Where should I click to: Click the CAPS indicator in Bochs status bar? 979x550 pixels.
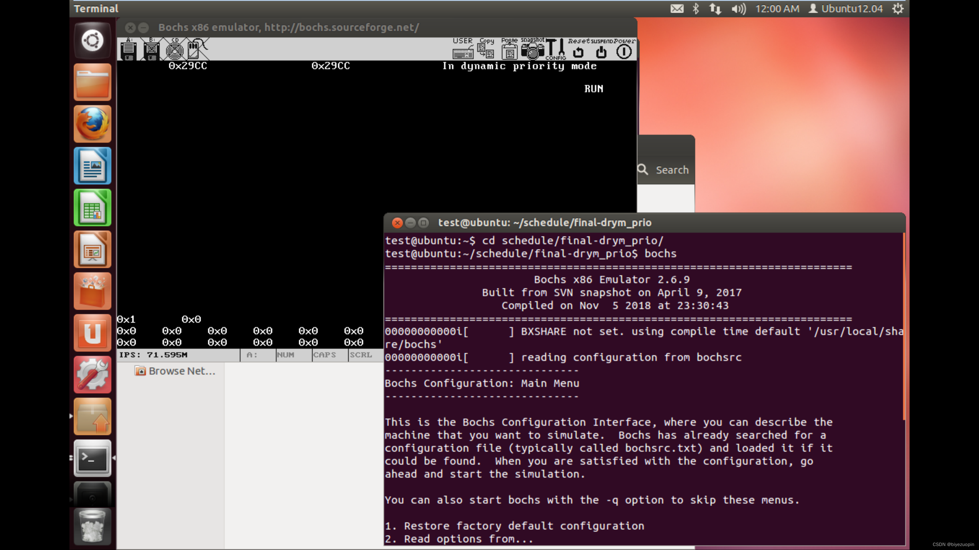325,355
